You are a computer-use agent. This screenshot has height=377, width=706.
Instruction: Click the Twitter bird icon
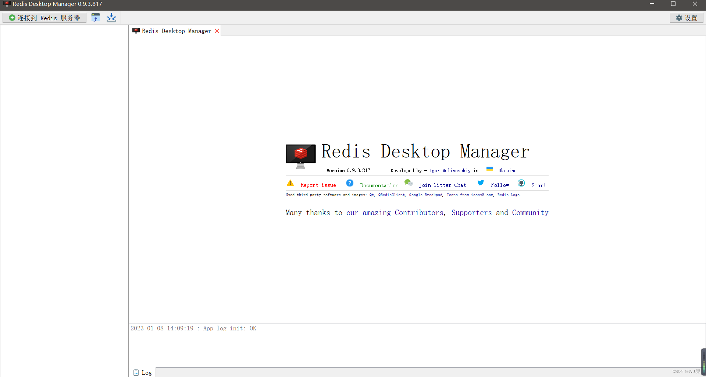tap(481, 182)
